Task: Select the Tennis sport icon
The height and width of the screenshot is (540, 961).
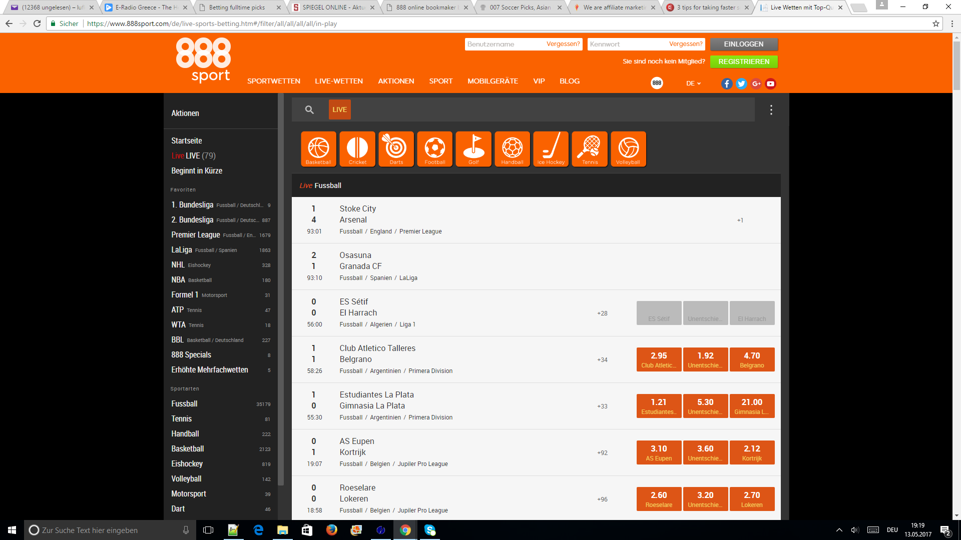Action: pos(590,149)
